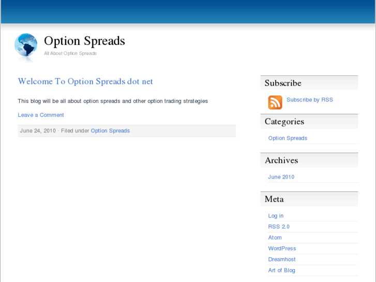Click the Art of Blog link
This screenshot has height=282, width=376.
click(281, 270)
